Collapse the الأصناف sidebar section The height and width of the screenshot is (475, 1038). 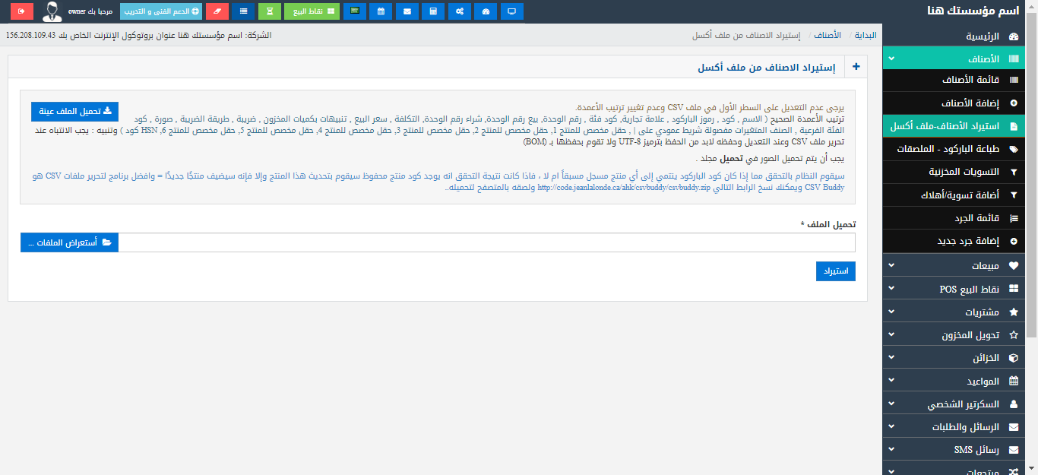click(x=959, y=58)
